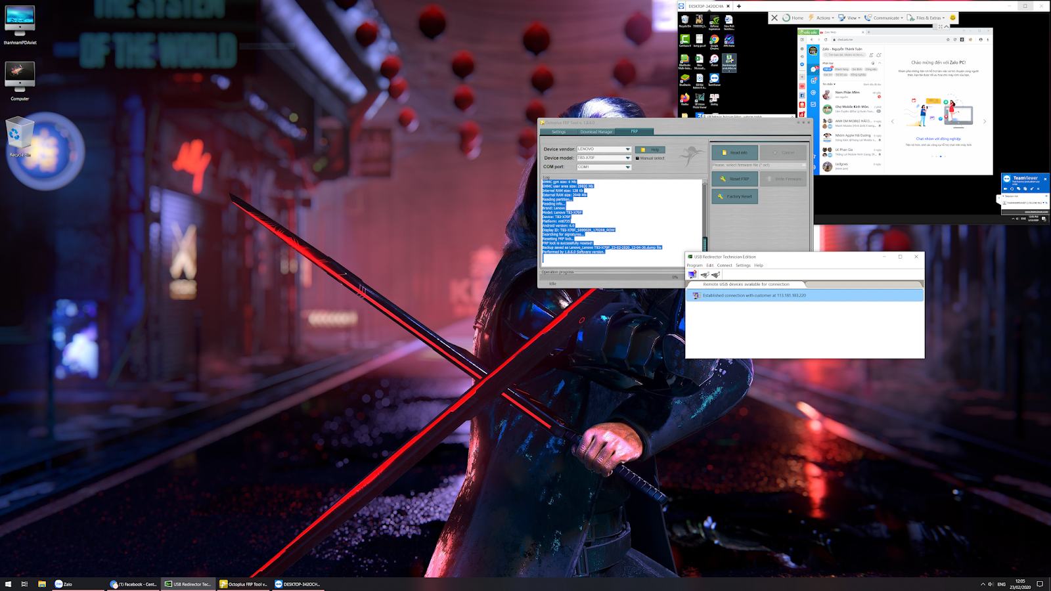
Task: Expand the COM port dropdown
Action: click(x=628, y=167)
